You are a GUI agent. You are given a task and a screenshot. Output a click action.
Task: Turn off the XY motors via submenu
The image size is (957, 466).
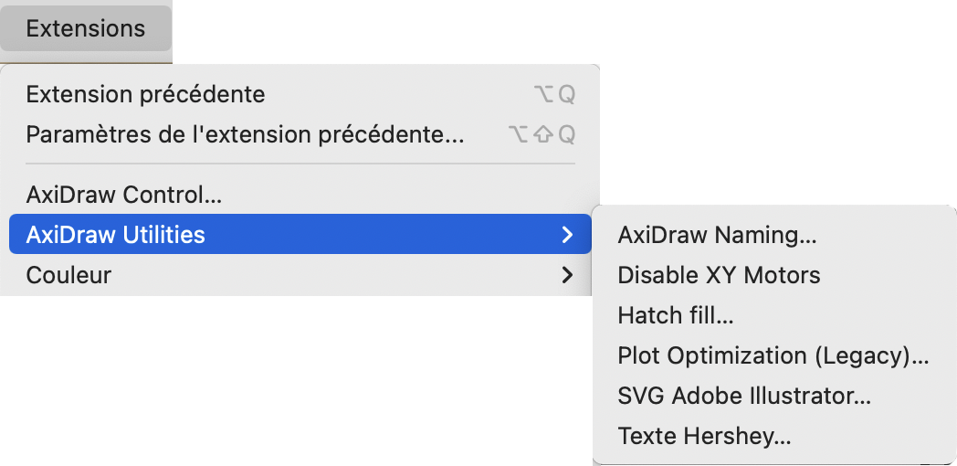719,275
